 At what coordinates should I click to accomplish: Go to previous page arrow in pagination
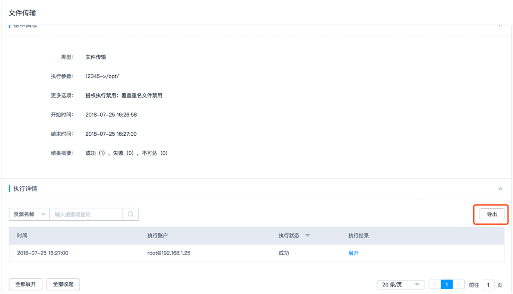pyautogui.click(x=435, y=285)
